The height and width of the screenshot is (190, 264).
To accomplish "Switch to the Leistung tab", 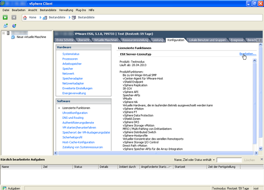I will (x=158, y=40).
